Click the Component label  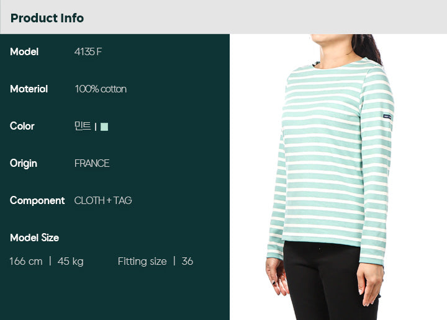pyautogui.click(x=37, y=201)
